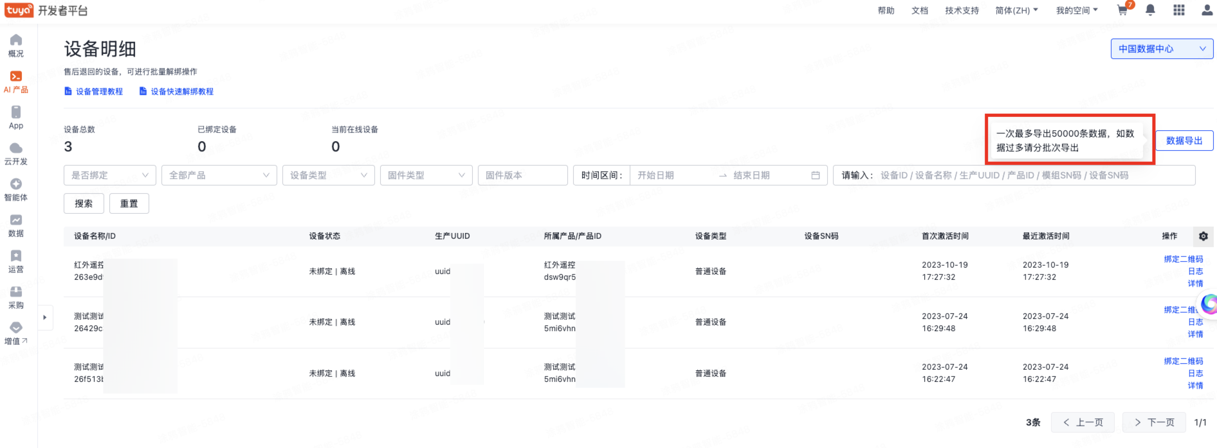This screenshot has width=1217, height=448.
Task: Click 下一页 next page button
Action: (x=1154, y=422)
